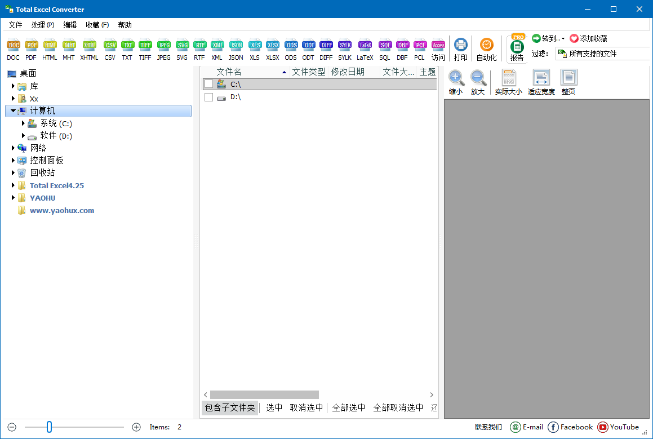
Task: Select the XLSX format icon
Action: (273, 46)
